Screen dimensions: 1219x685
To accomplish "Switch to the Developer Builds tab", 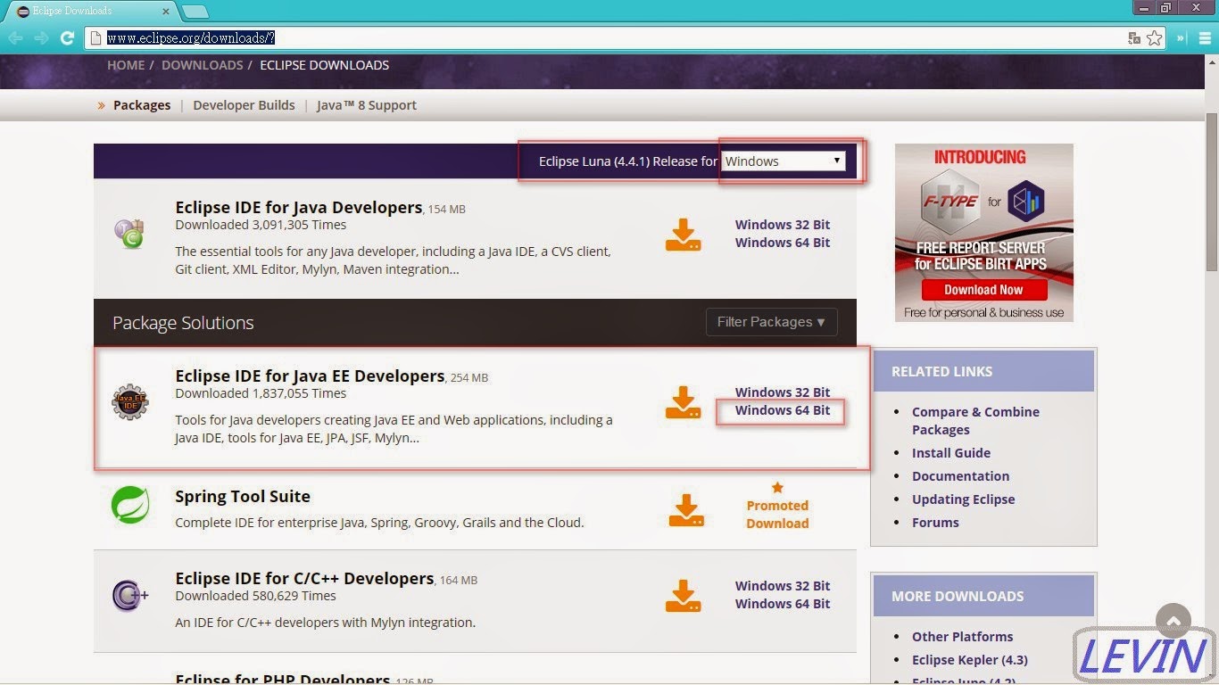I will [x=244, y=105].
